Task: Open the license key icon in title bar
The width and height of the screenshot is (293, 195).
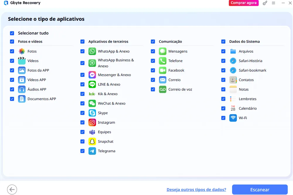Action: click(265, 3)
